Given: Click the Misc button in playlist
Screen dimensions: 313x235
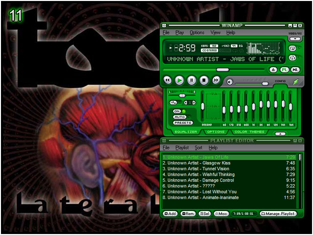Looking at the screenshot, I should (221, 213).
